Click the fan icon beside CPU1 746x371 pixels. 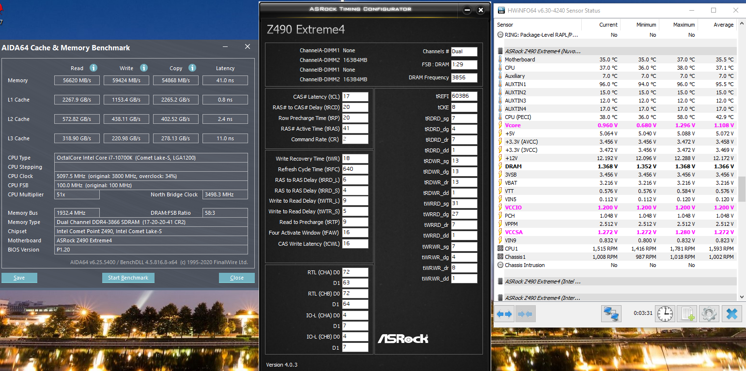coord(500,249)
